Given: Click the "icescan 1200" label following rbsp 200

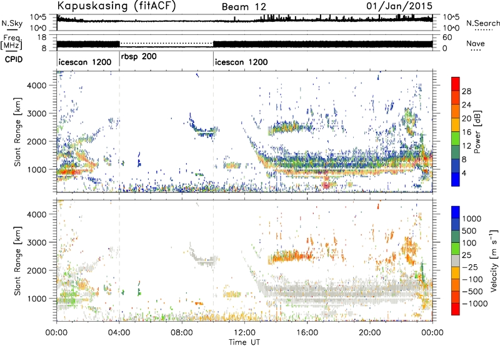Looking at the screenshot, I should coord(241,62).
